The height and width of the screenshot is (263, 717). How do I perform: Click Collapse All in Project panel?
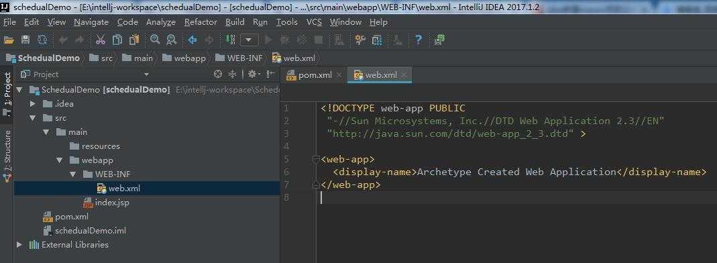point(232,74)
